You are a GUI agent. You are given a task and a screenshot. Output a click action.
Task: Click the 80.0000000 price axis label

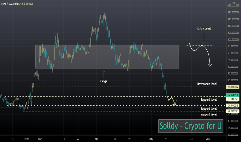click(x=234, y=67)
